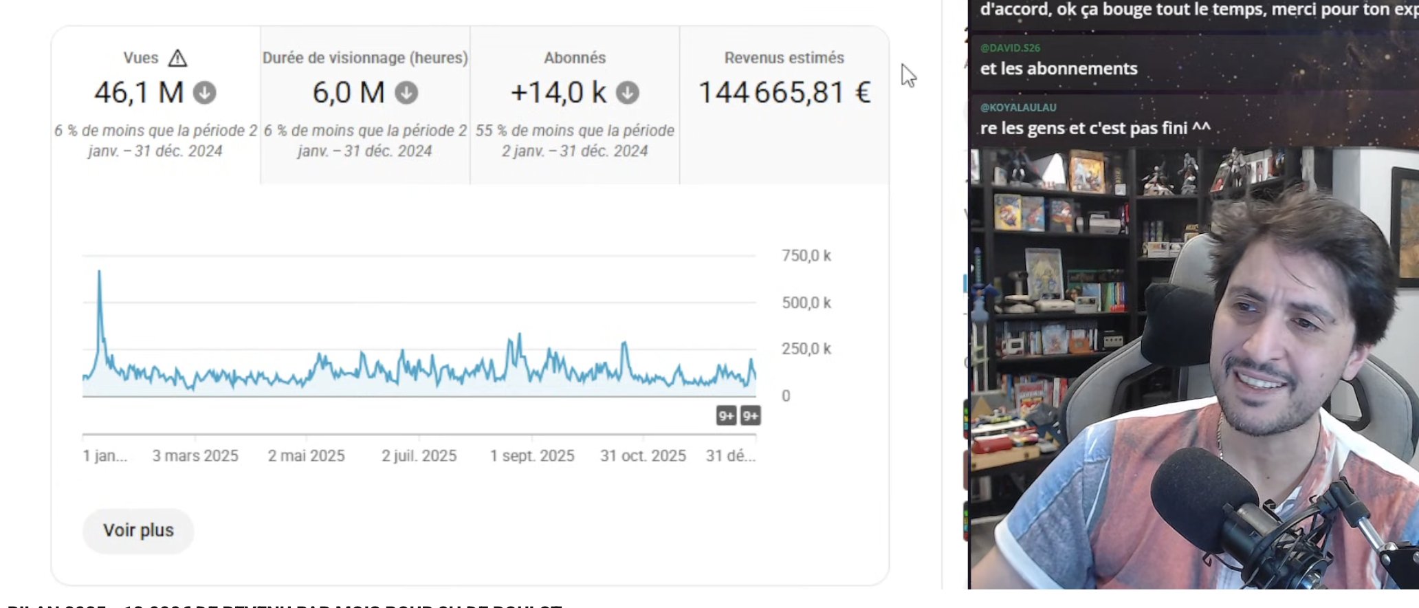Click the down arrow beside 46,1 M
This screenshot has width=1419, height=608.
click(204, 92)
